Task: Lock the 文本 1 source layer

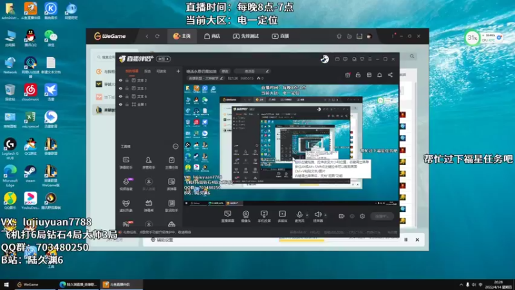Action: (127, 88)
